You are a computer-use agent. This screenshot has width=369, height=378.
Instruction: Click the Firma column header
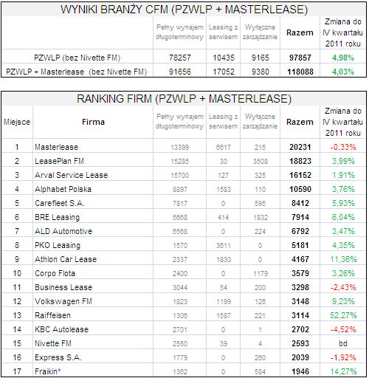click(x=93, y=122)
